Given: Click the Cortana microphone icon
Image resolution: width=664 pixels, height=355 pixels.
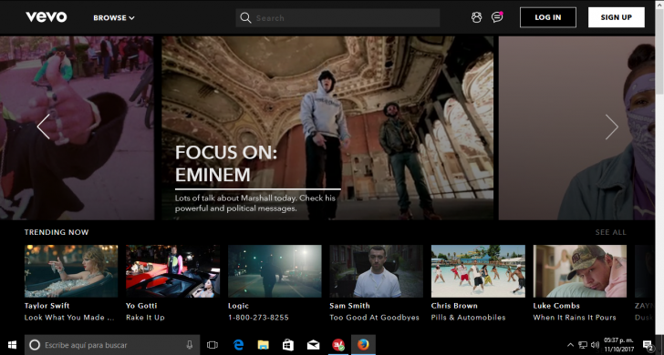Looking at the screenshot, I should pos(190,345).
